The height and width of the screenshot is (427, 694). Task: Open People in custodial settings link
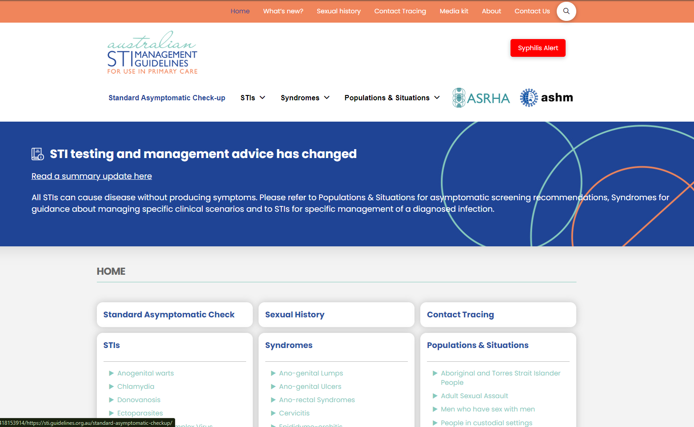[x=487, y=423]
